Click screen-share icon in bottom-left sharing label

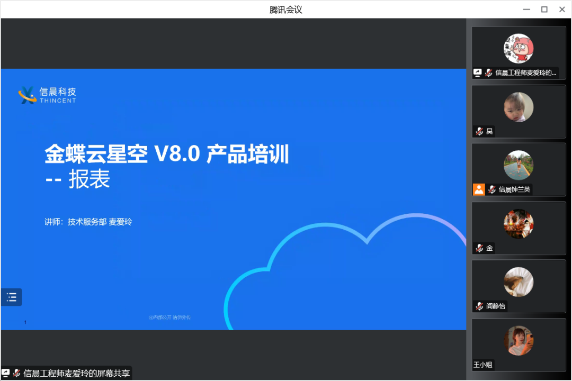[5, 373]
